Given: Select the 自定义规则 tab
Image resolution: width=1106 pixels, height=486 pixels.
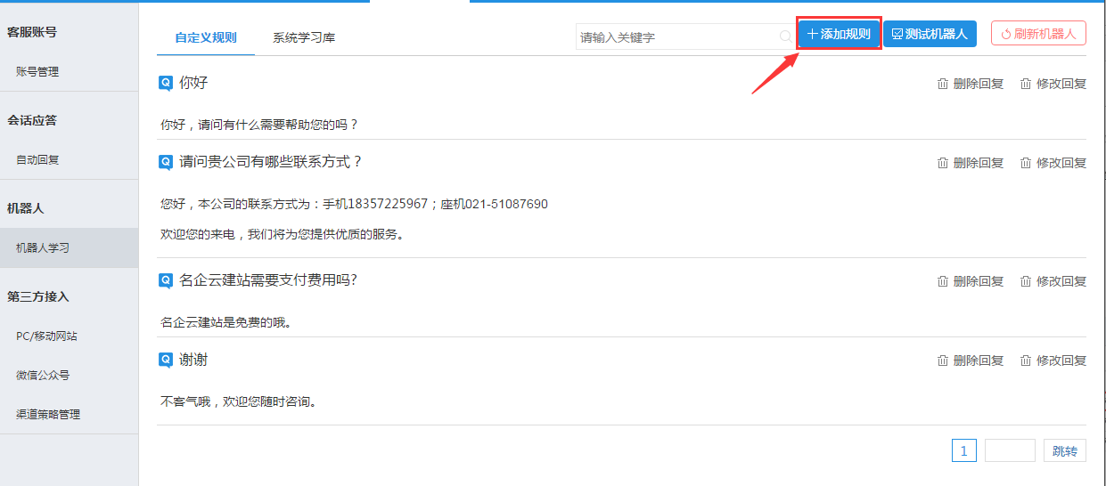Looking at the screenshot, I should point(206,37).
